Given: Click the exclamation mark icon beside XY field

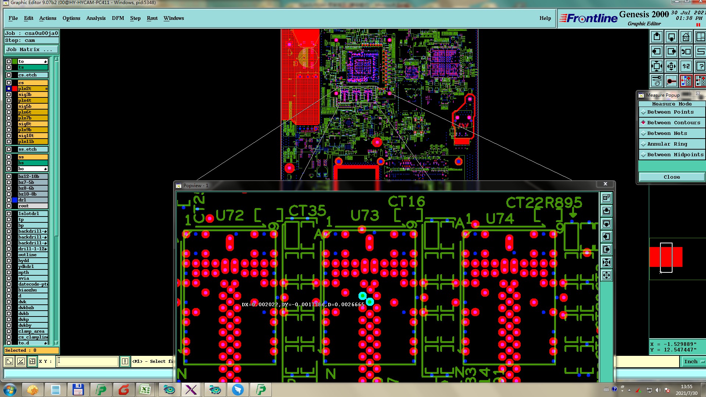Looking at the screenshot, I should click(125, 361).
